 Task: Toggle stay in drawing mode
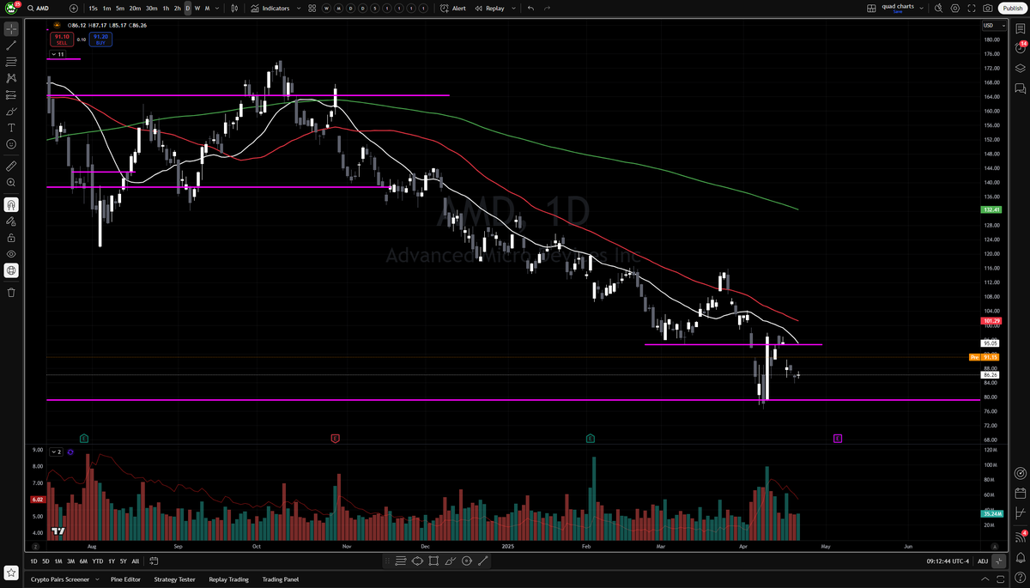click(x=11, y=221)
